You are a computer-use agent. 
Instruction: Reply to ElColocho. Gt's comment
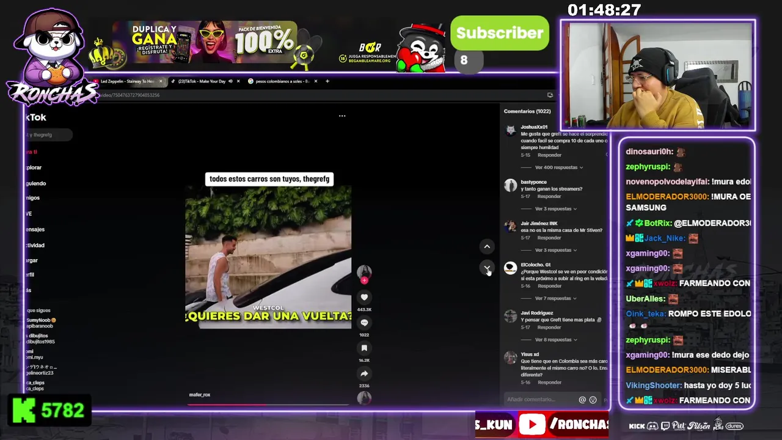[549, 285]
